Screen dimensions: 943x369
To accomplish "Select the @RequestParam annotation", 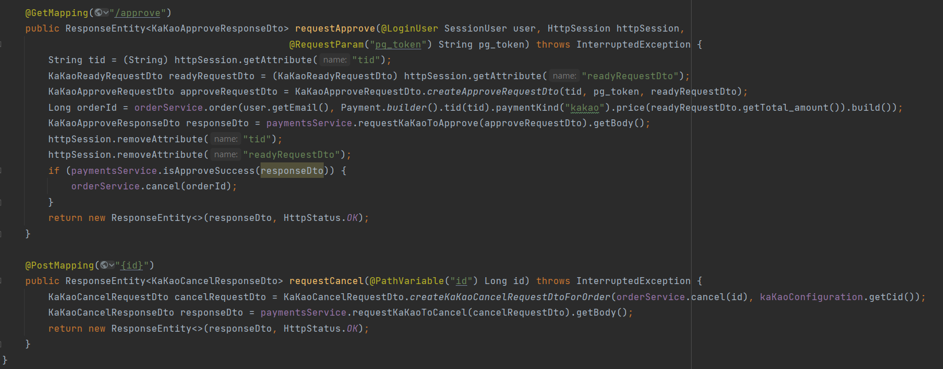I will click(x=327, y=44).
